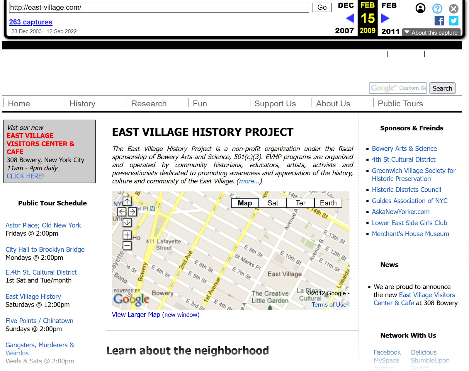Share this capture on Facebook
This screenshot has width=469, height=371.
pyautogui.click(x=439, y=21)
